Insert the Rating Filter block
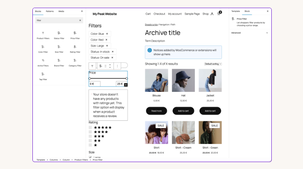The image size is (303, 169). (x=75, y=49)
